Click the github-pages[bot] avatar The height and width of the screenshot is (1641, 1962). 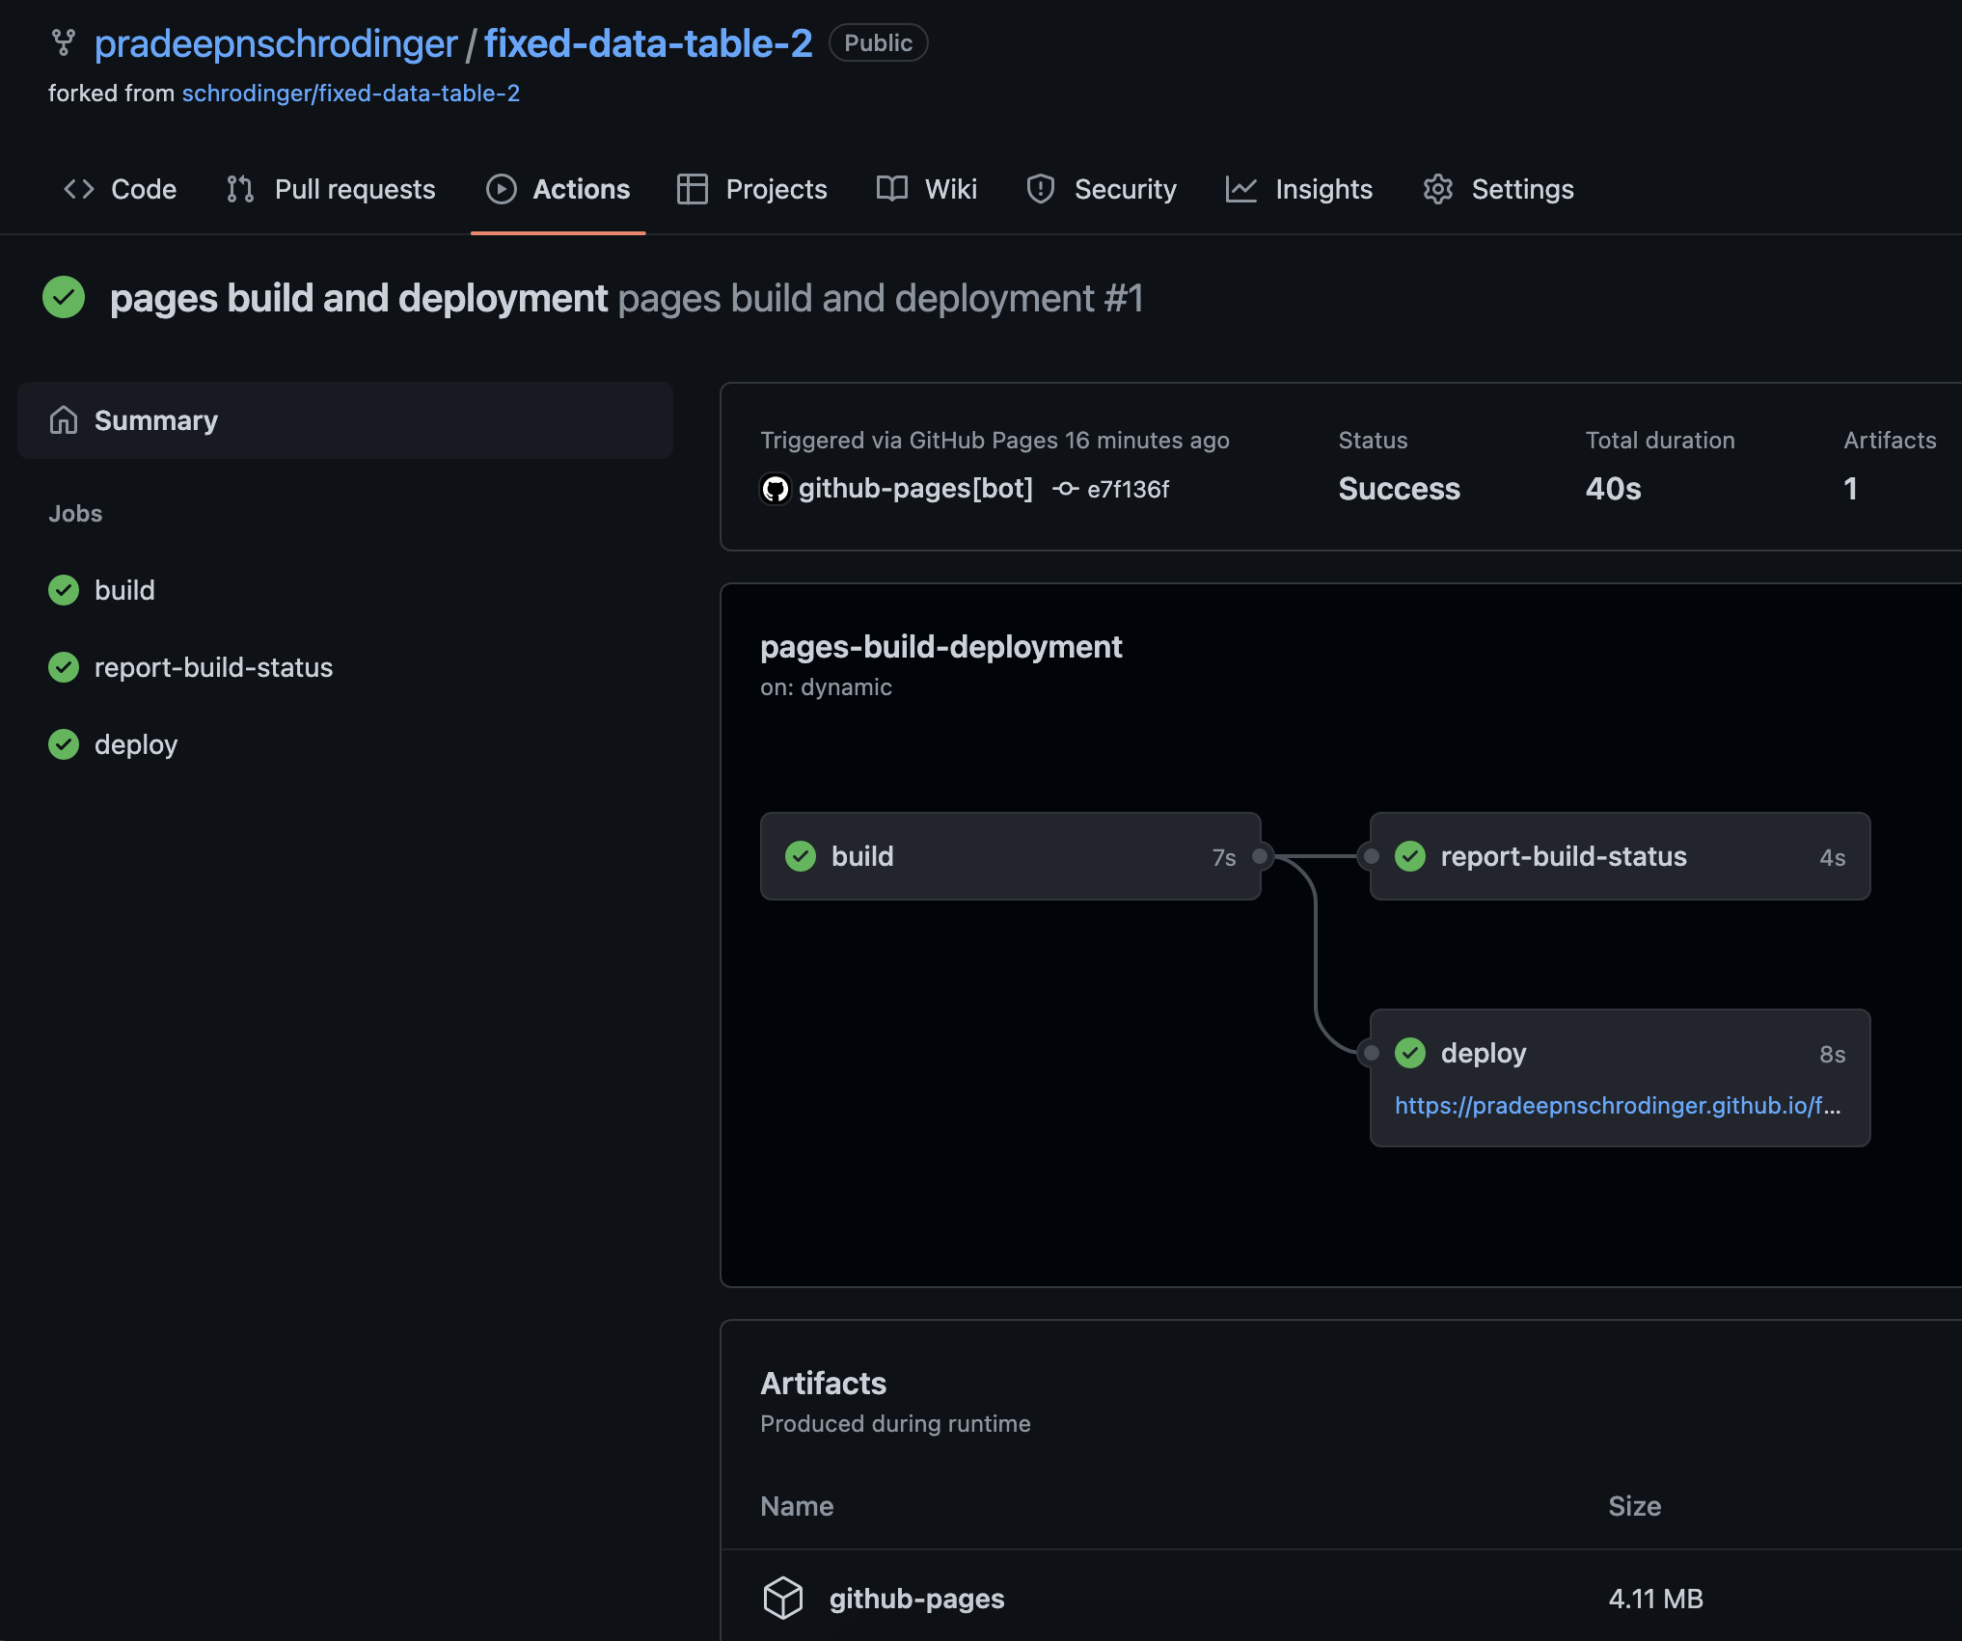(x=776, y=489)
